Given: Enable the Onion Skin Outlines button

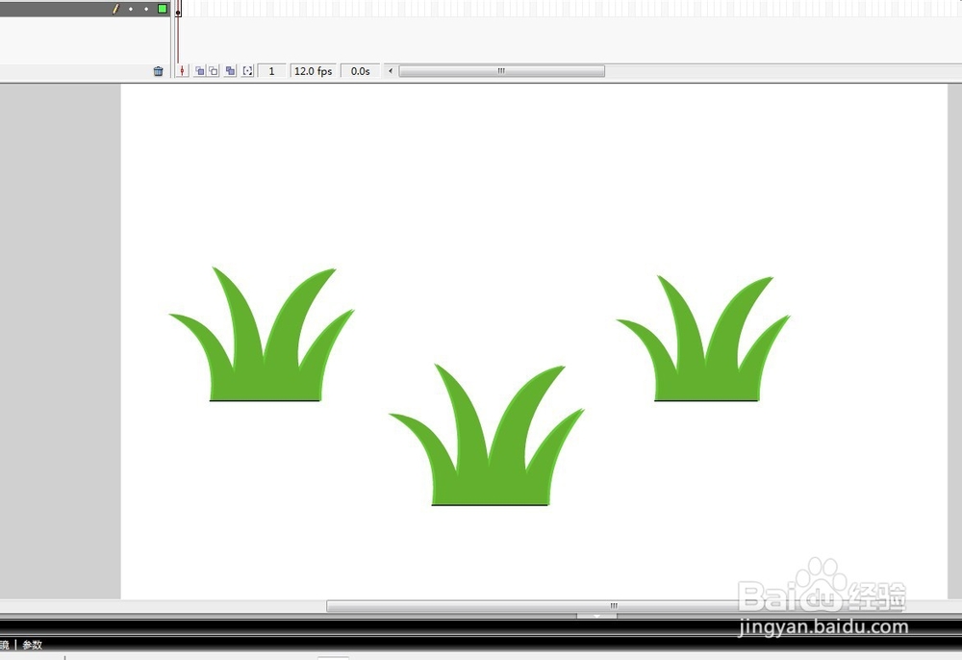Looking at the screenshot, I should [x=214, y=71].
